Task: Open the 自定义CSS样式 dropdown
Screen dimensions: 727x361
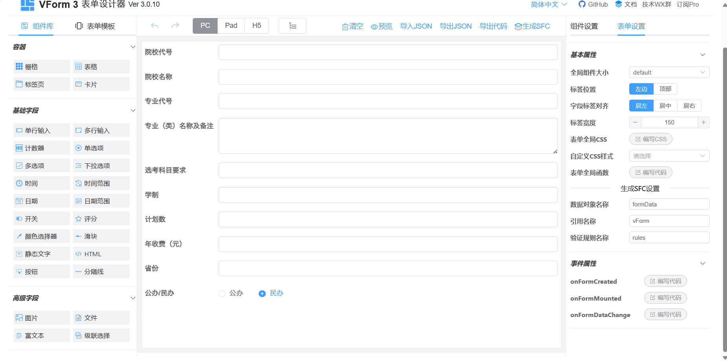Action: pos(669,156)
